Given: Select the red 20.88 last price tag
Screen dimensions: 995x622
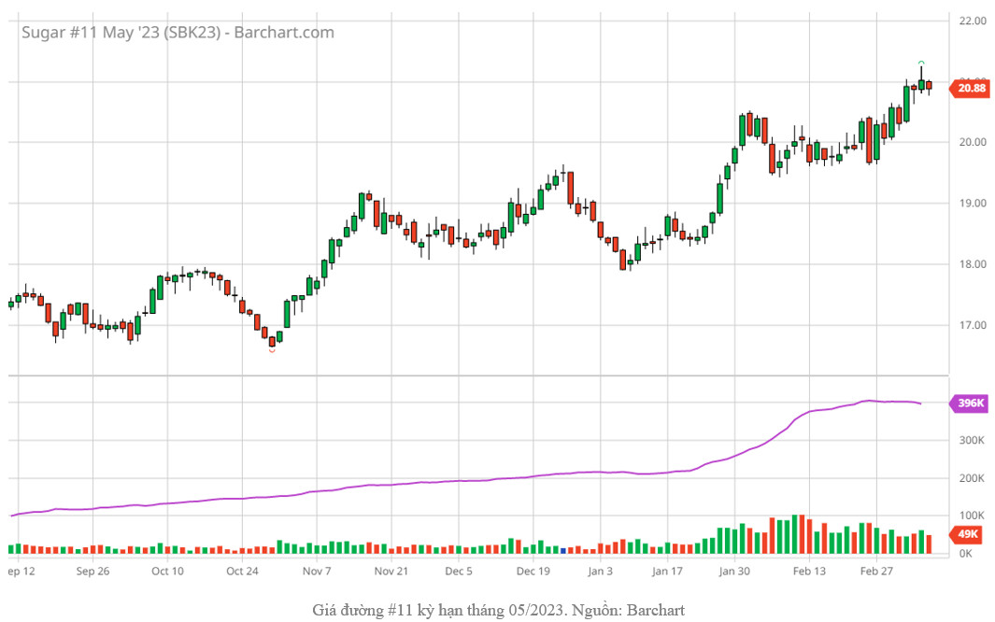Looking at the screenshot, I should click(969, 88).
